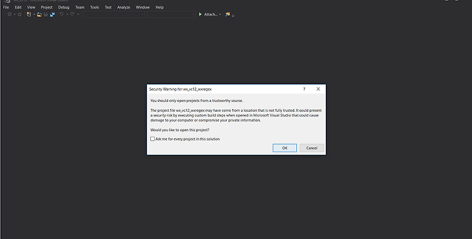This screenshot has height=239, width=472.
Task: Open the Edit menu
Action: pos(18,7)
